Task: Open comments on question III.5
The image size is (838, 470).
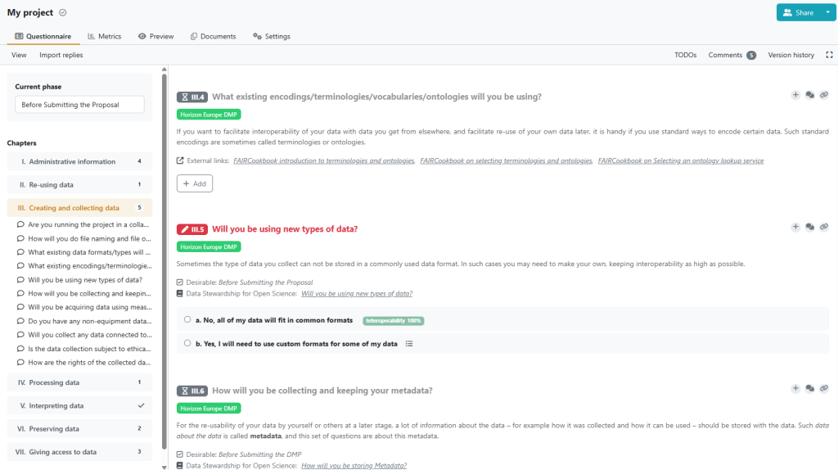Action: tap(809, 228)
